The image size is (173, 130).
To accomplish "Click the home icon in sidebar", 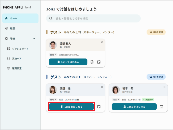I will (x=6, y=18).
